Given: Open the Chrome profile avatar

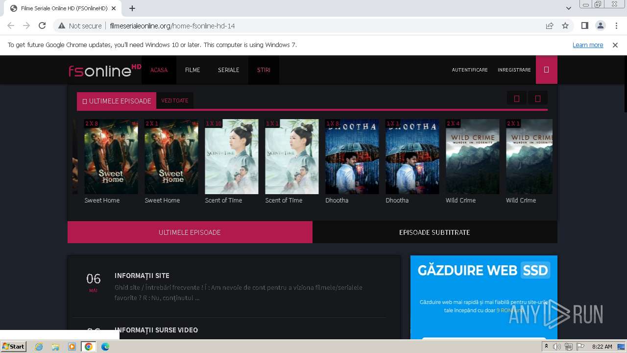Looking at the screenshot, I should (600, 25).
